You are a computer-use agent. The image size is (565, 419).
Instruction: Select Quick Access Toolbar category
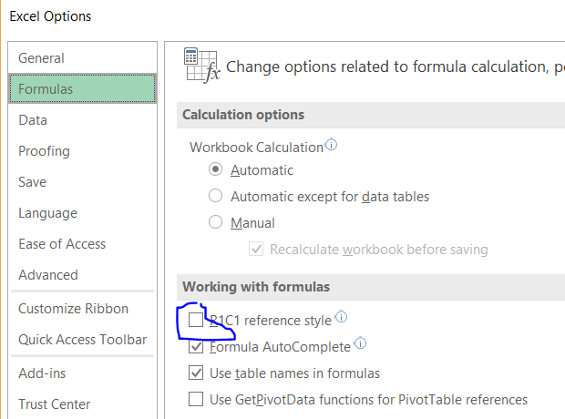(82, 340)
